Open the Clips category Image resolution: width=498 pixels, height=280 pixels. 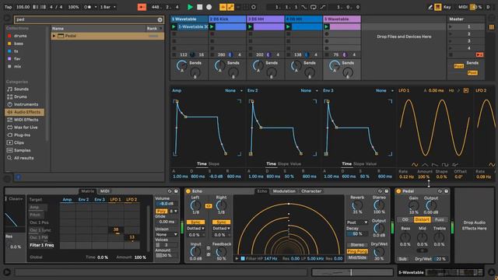pos(19,142)
